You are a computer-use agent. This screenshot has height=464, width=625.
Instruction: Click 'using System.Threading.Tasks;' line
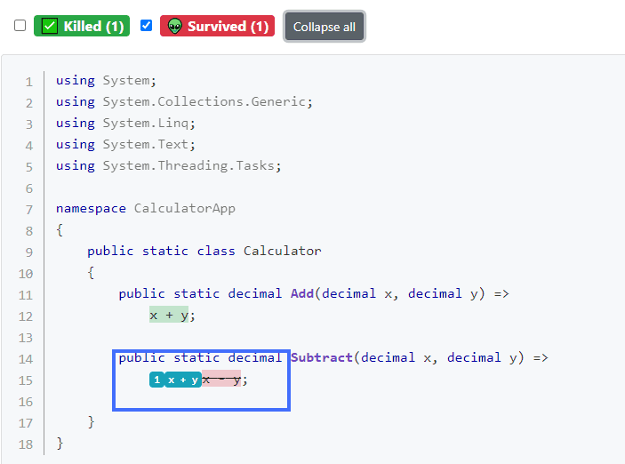(169, 166)
